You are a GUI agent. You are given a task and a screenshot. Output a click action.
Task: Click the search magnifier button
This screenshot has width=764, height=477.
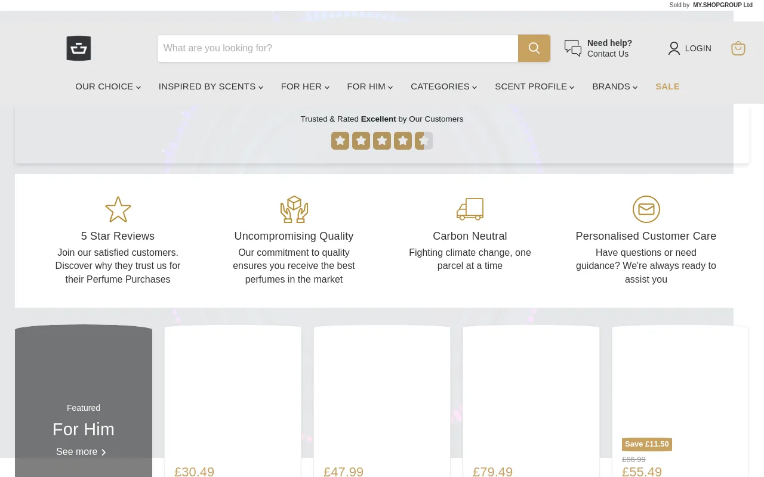534,48
